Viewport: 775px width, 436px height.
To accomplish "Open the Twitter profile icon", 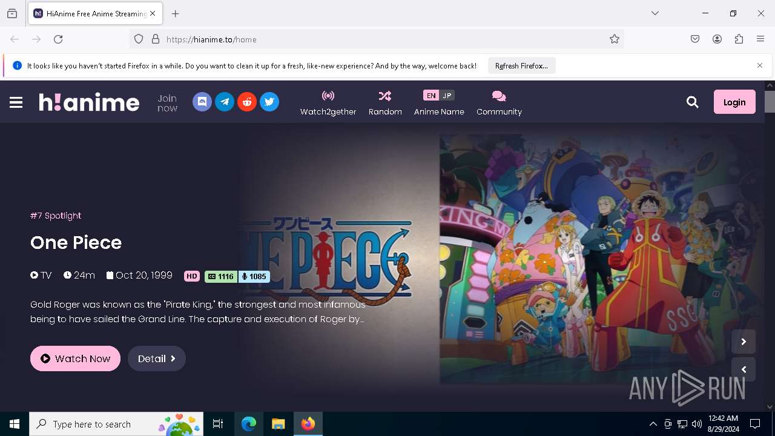I will point(269,102).
